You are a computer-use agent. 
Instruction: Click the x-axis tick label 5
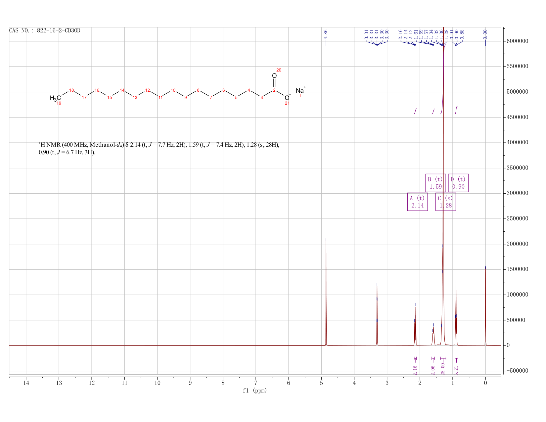[x=321, y=383]
